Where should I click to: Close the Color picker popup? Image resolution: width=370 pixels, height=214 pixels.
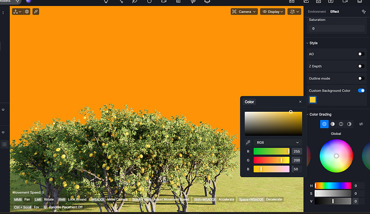[x=300, y=102]
